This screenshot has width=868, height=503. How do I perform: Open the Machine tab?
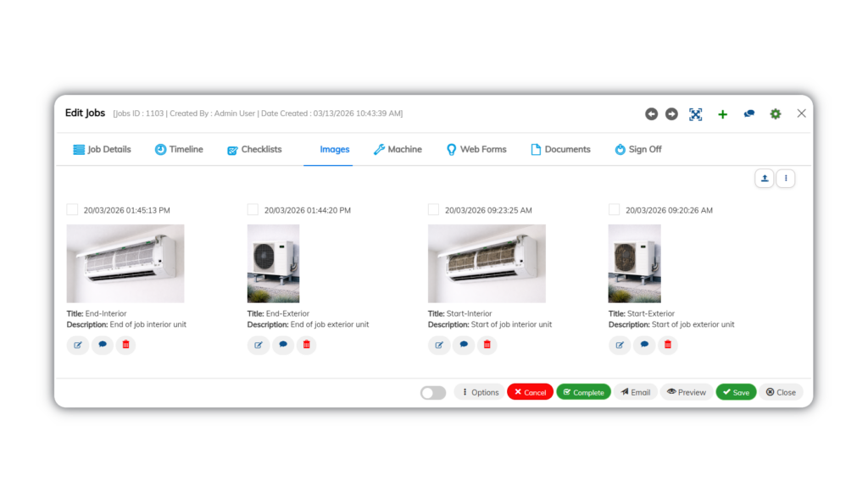pyautogui.click(x=398, y=149)
